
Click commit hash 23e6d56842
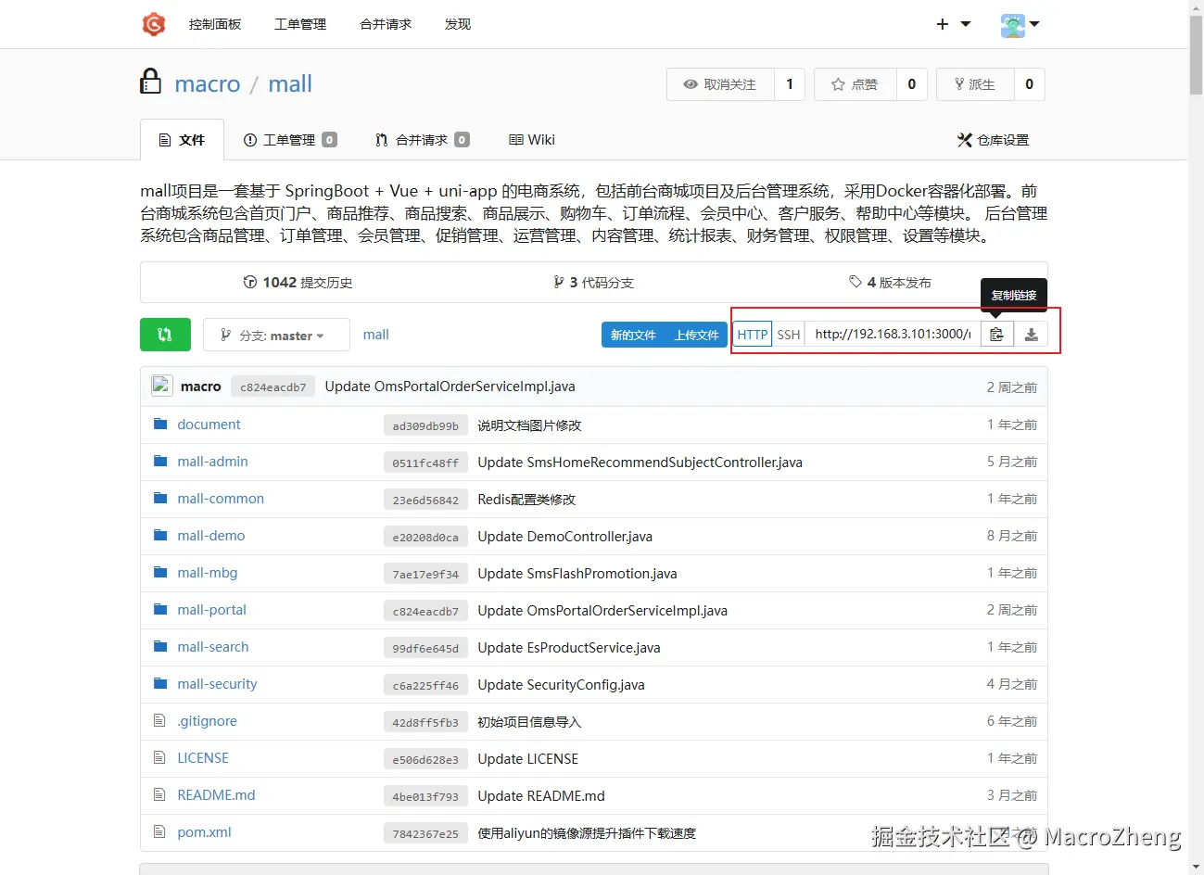coord(425,500)
